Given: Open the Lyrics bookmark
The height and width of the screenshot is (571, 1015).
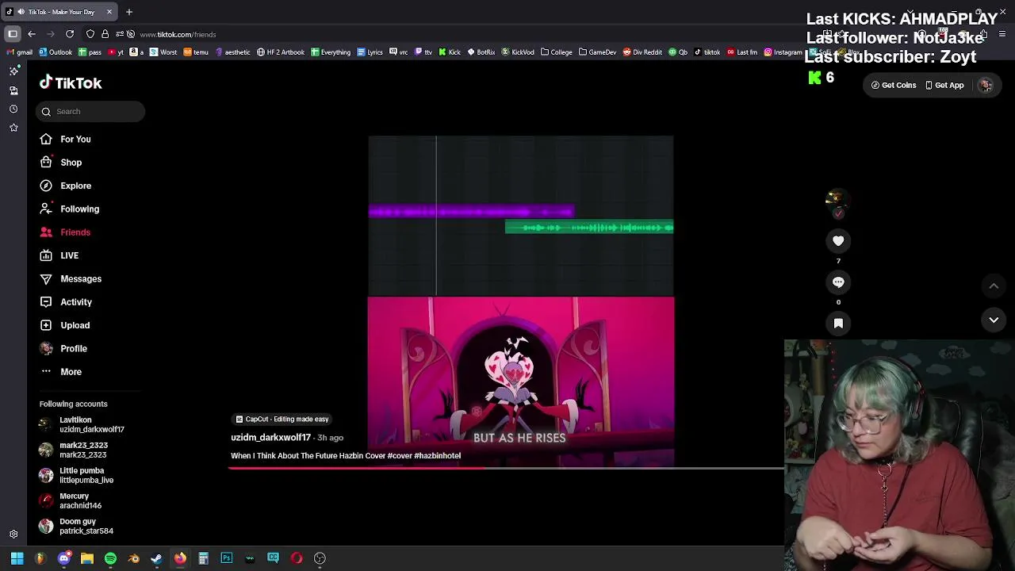Looking at the screenshot, I should (x=370, y=52).
